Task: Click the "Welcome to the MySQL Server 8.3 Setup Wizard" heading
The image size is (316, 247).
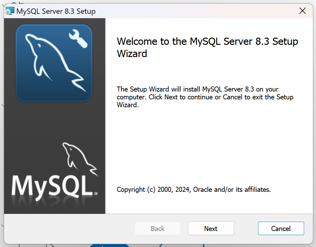Action: (207, 47)
